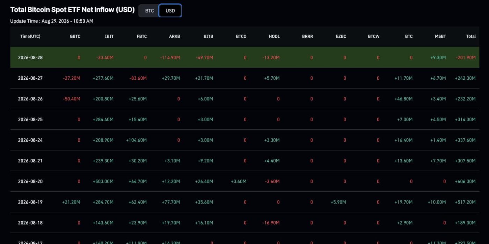Click the +10.00M MSBT value
This screenshot has width=489, height=244.
(x=437, y=202)
